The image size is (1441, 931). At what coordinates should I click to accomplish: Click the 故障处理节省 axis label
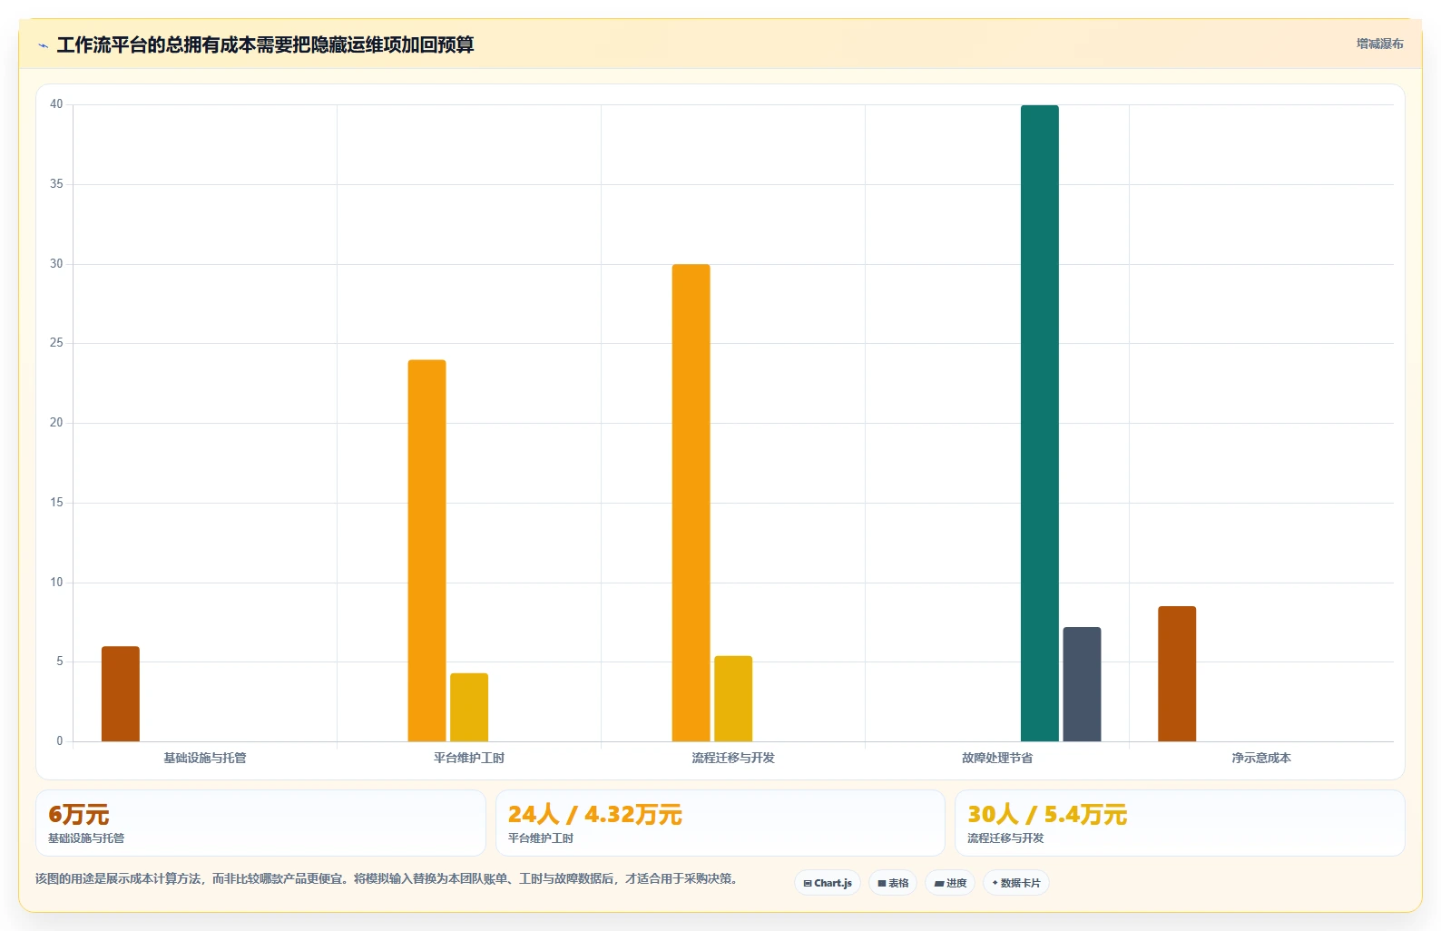click(x=997, y=758)
